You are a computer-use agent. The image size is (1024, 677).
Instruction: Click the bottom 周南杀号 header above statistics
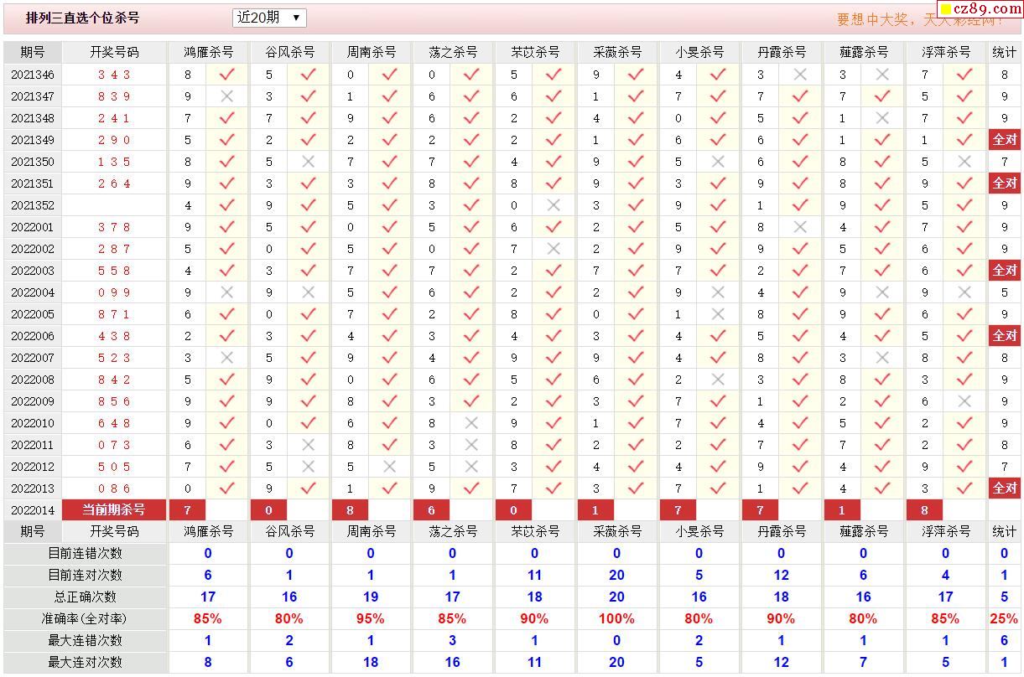pyautogui.click(x=372, y=531)
